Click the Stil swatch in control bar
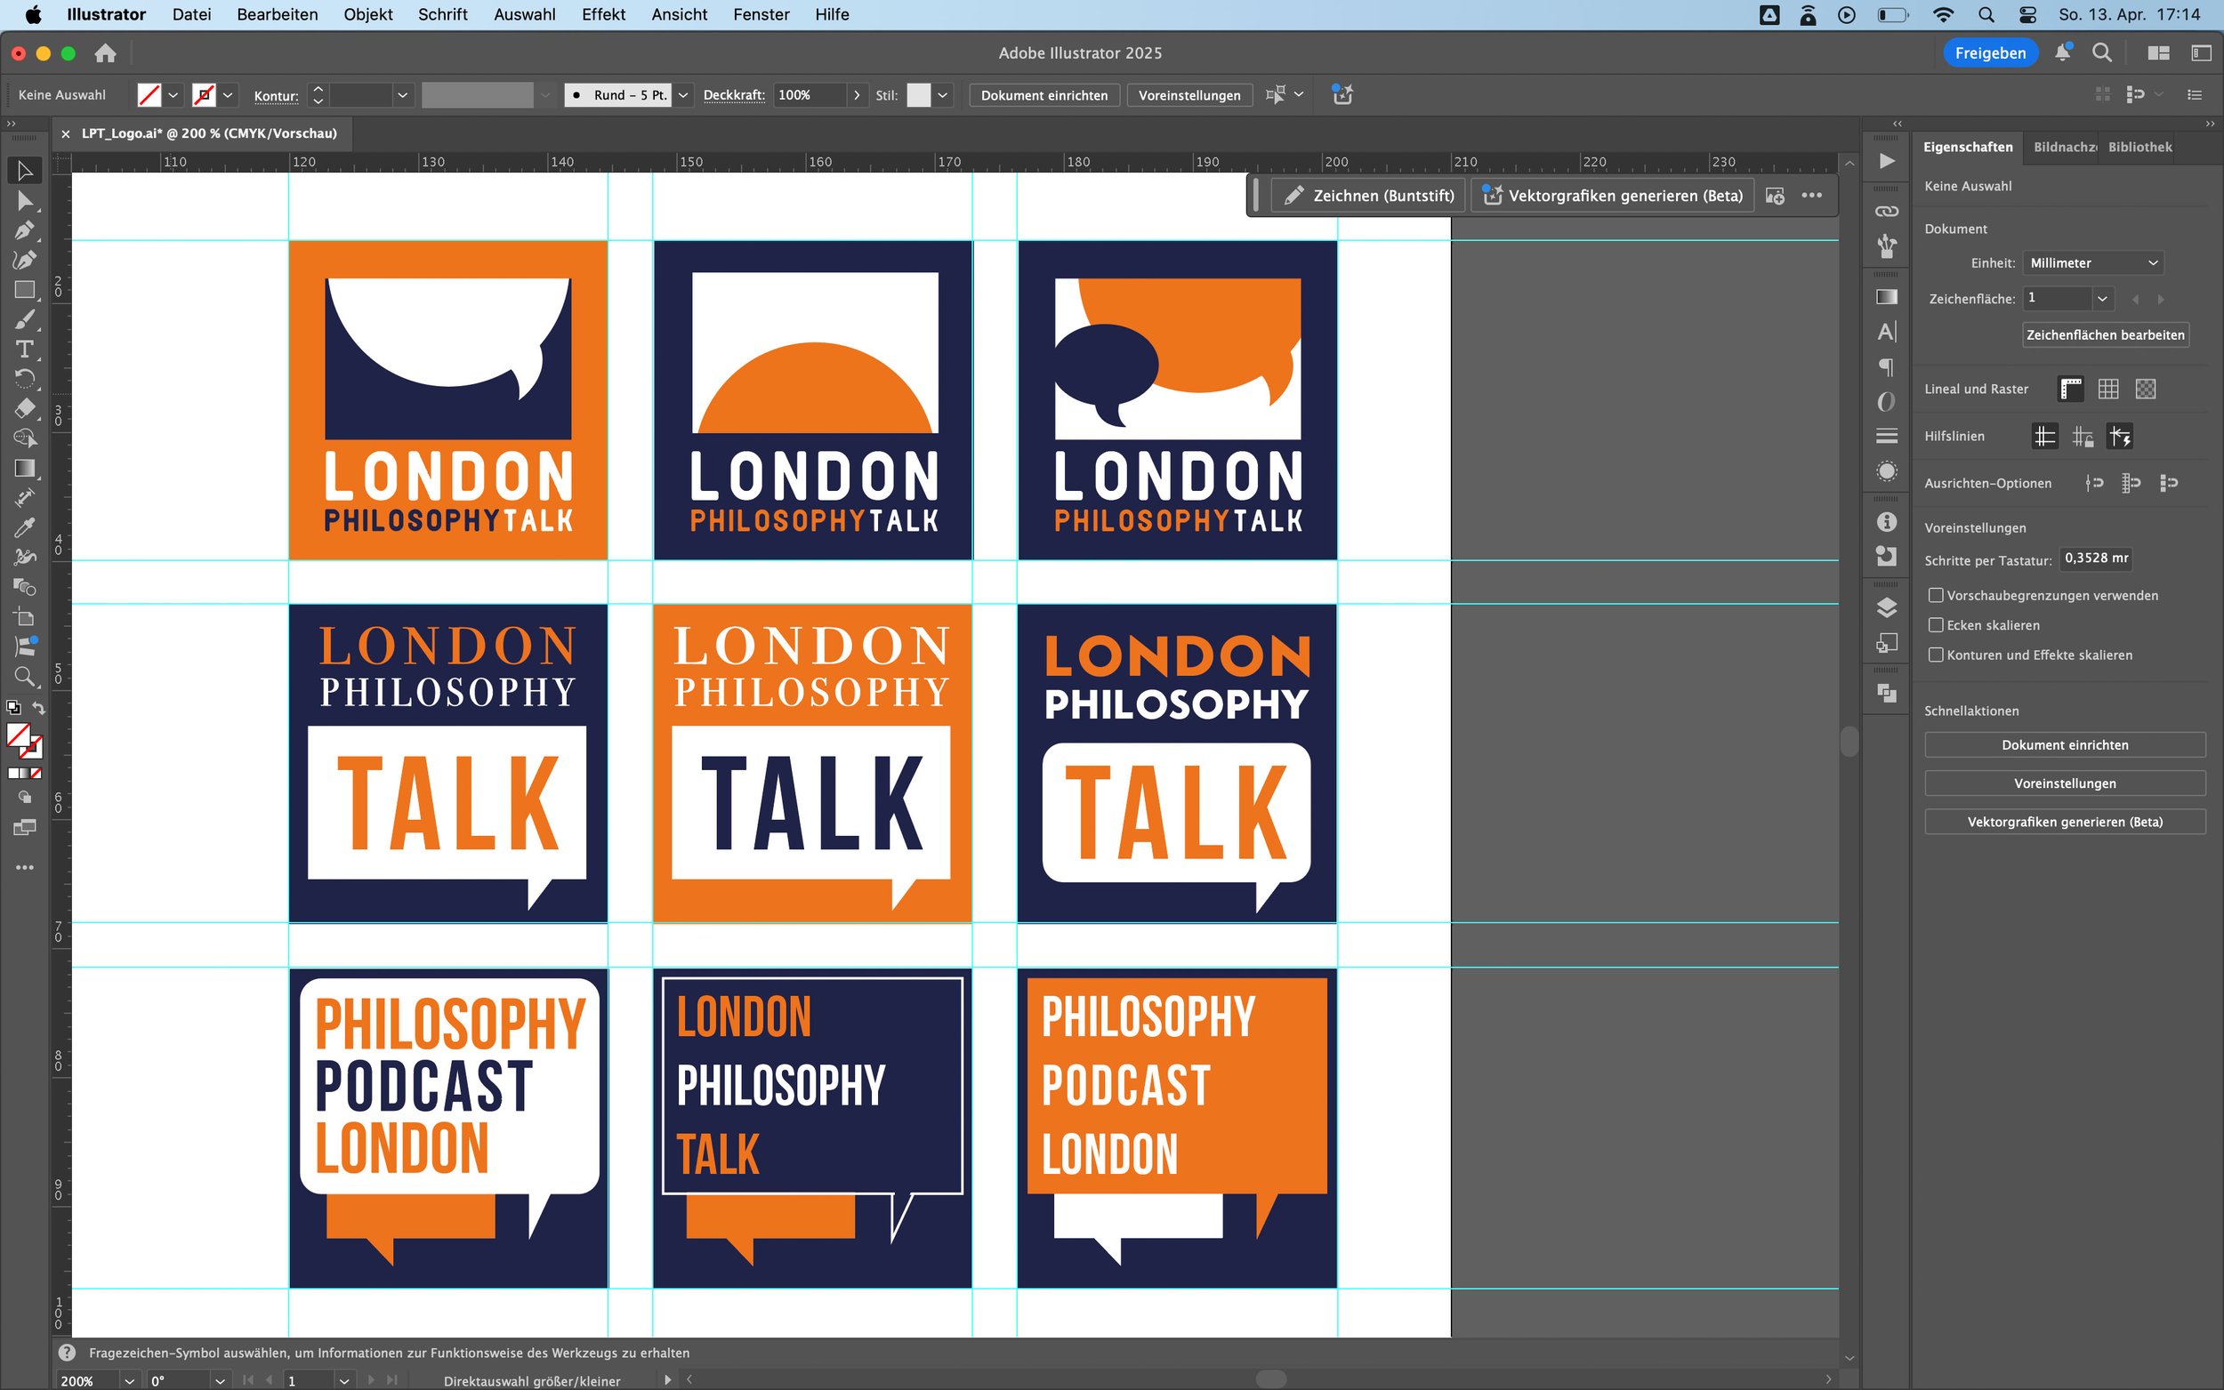This screenshot has height=1390, width=2224. click(x=918, y=96)
